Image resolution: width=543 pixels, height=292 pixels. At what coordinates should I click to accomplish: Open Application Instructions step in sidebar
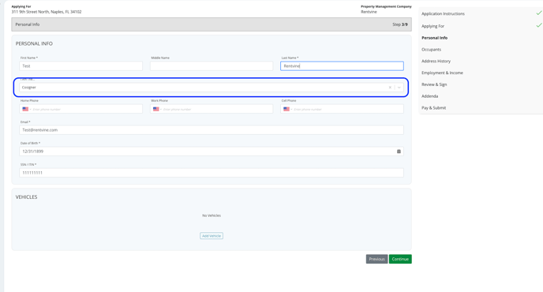point(443,14)
